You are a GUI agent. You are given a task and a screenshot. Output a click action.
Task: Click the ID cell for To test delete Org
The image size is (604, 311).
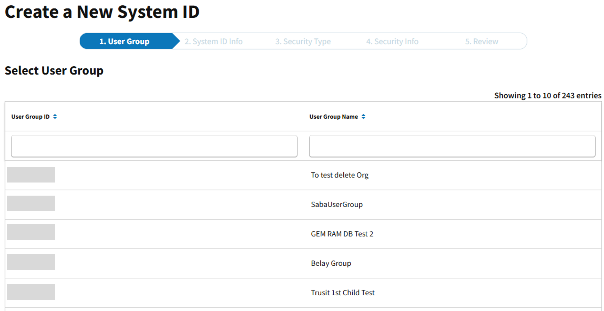(31, 175)
